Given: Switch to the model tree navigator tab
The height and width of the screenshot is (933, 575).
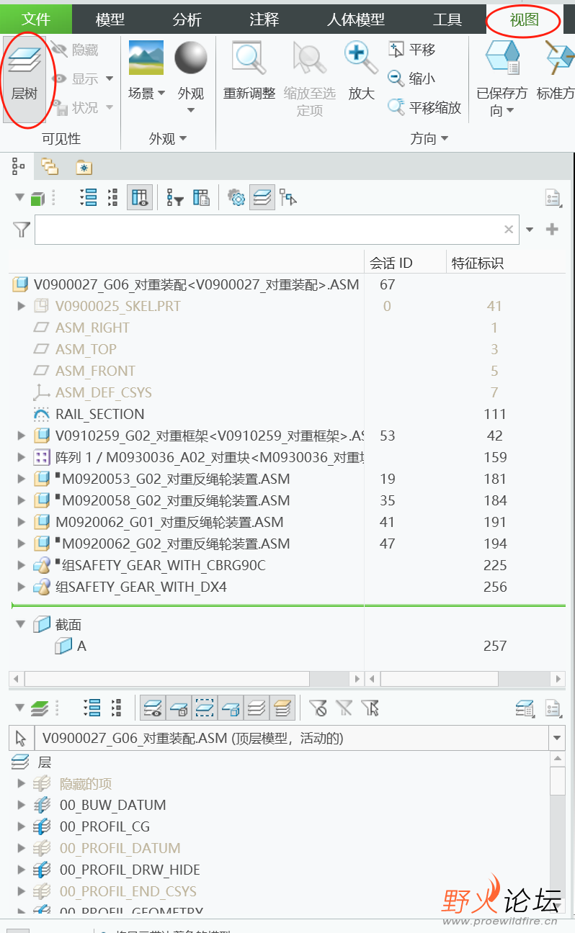Looking at the screenshot, I should (18, 167).
